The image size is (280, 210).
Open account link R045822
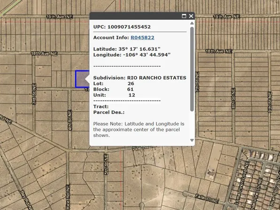tap(142, 38)
